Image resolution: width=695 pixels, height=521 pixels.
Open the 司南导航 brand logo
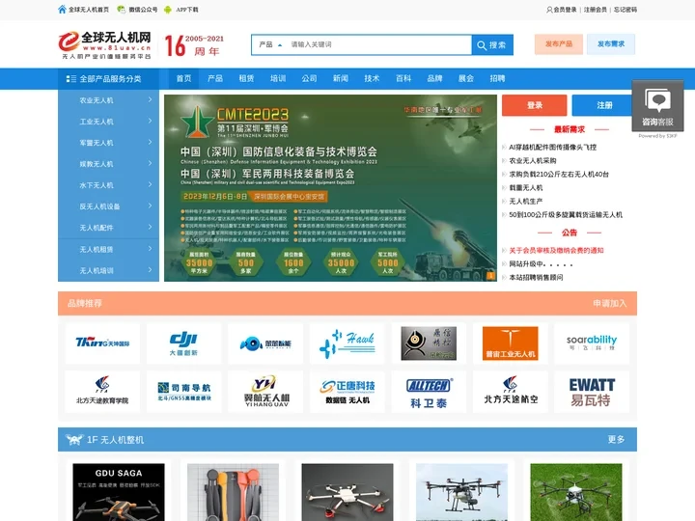183,392
